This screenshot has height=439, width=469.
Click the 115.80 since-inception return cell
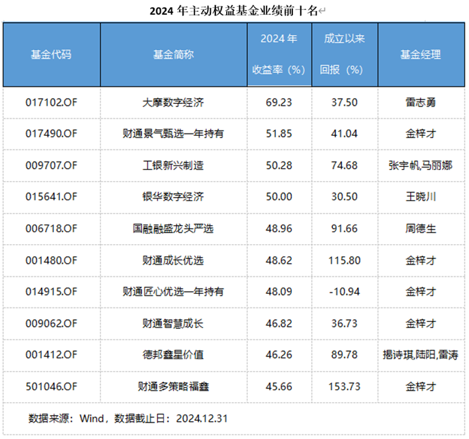point(344,260)
